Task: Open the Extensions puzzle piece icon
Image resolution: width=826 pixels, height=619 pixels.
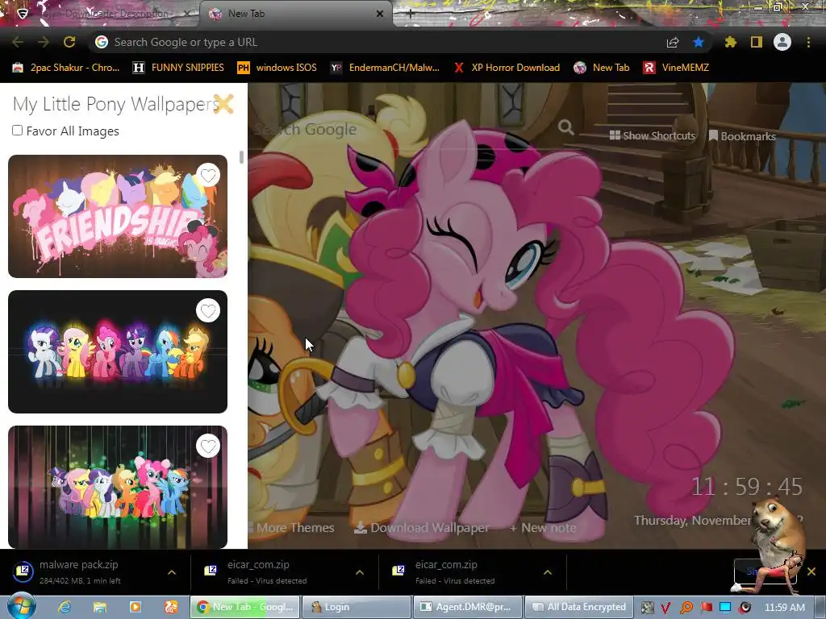Action: [x=730, y=42]
